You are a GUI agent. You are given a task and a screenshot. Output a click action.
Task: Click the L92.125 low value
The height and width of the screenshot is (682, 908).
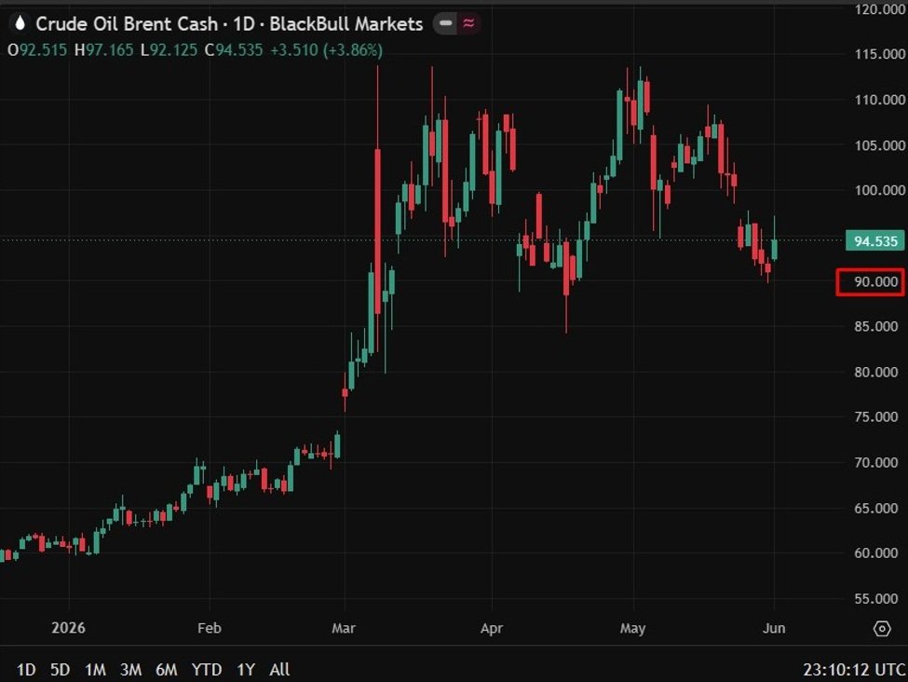[x=169, y=49]
